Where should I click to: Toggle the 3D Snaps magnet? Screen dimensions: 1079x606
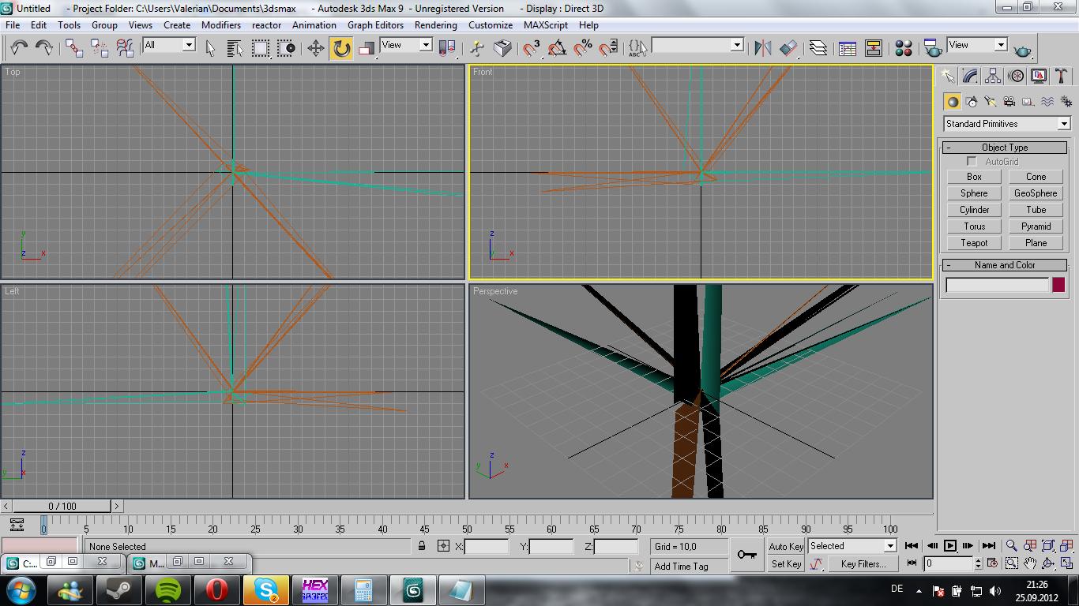coord(532,48)
